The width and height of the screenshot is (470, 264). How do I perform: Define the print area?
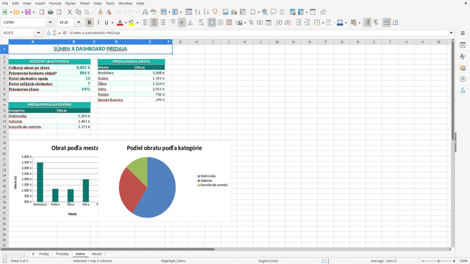(x=293, y=12)
